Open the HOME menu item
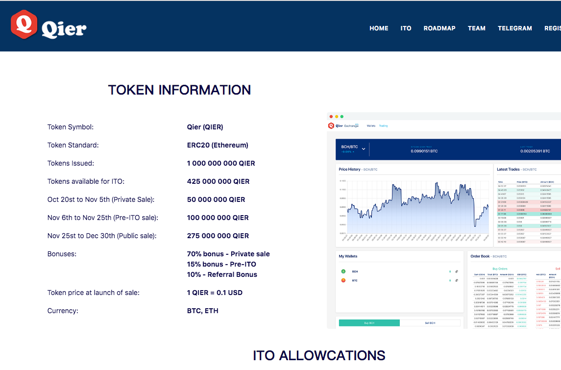Viewport: 561px width, 370px height. point(379,28)
